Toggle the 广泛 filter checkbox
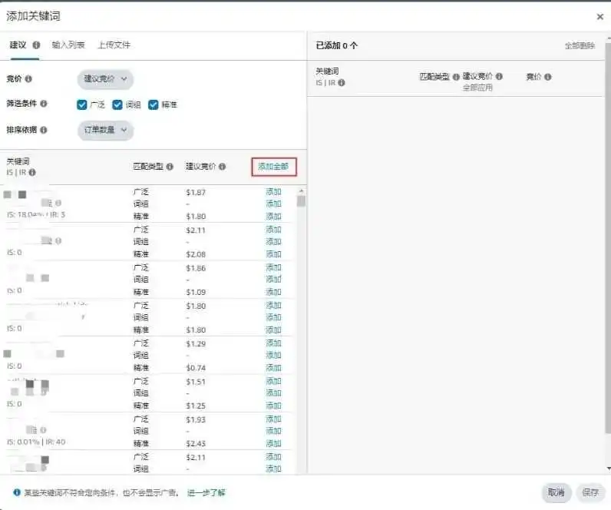 pos(82,104)
